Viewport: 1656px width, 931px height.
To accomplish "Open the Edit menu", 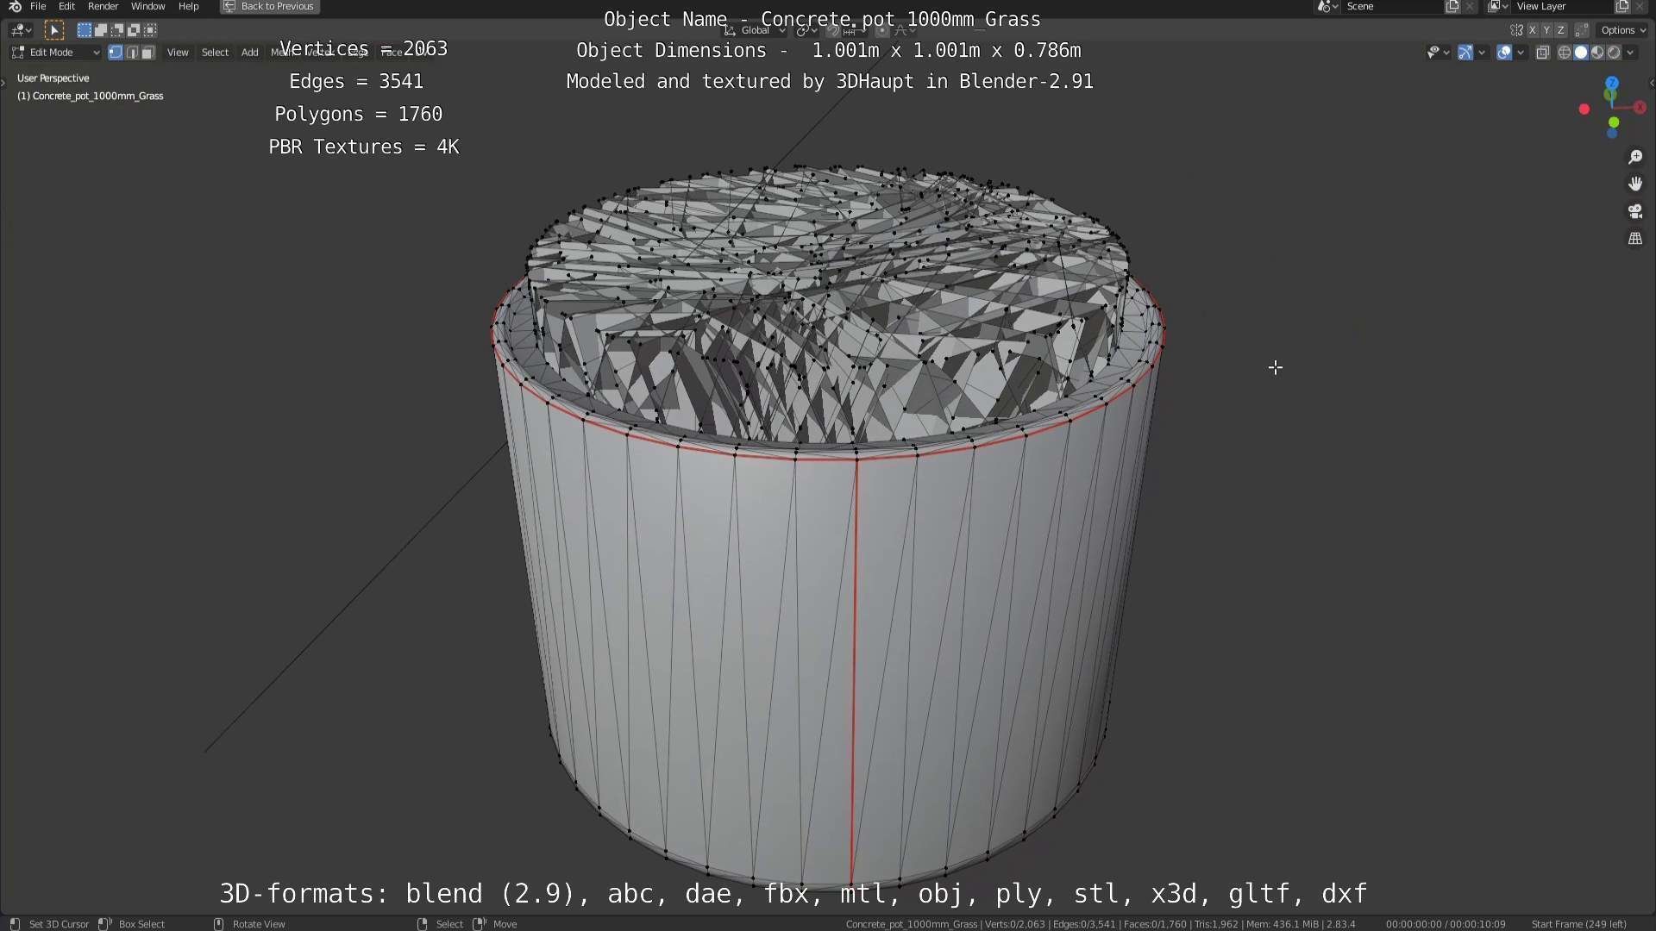I will click(x=66, y=6).
